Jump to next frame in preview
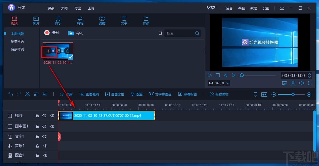 tap(234, 75)
